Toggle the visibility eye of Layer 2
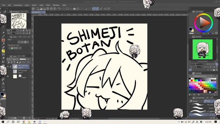Image resolution: width=220 pixels, height=124 pixels. coord(8,67)
